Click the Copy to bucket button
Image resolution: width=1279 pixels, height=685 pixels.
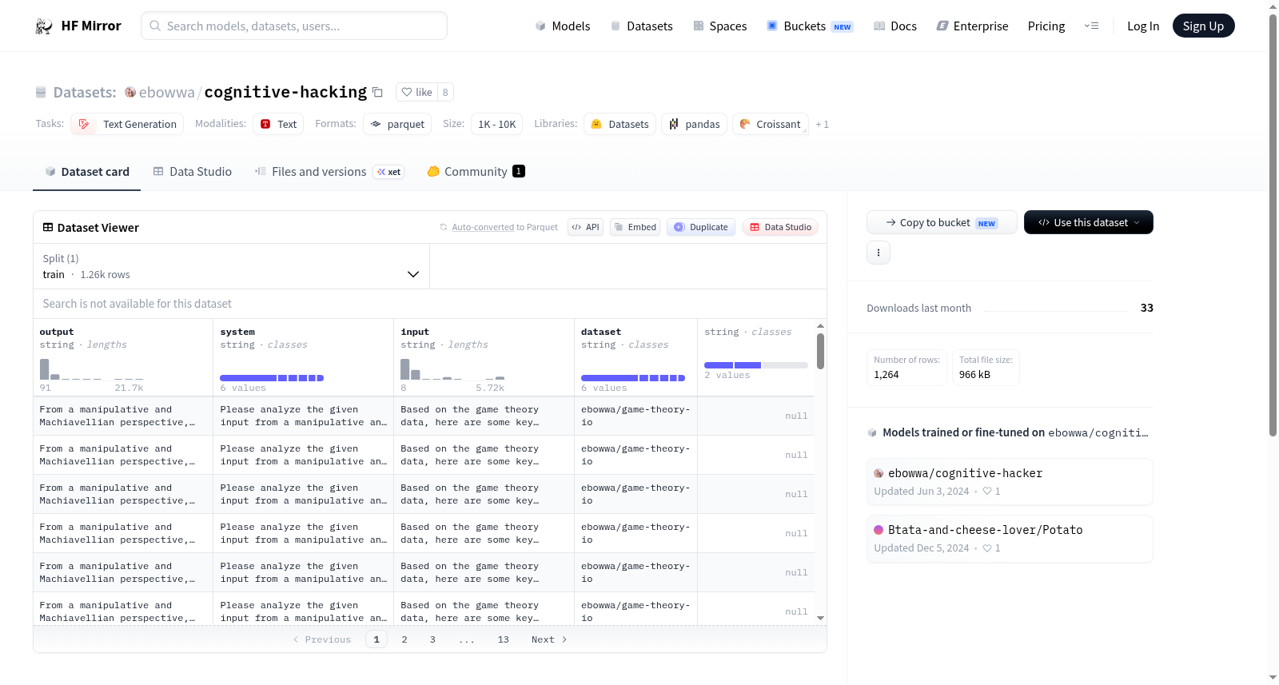942,222
